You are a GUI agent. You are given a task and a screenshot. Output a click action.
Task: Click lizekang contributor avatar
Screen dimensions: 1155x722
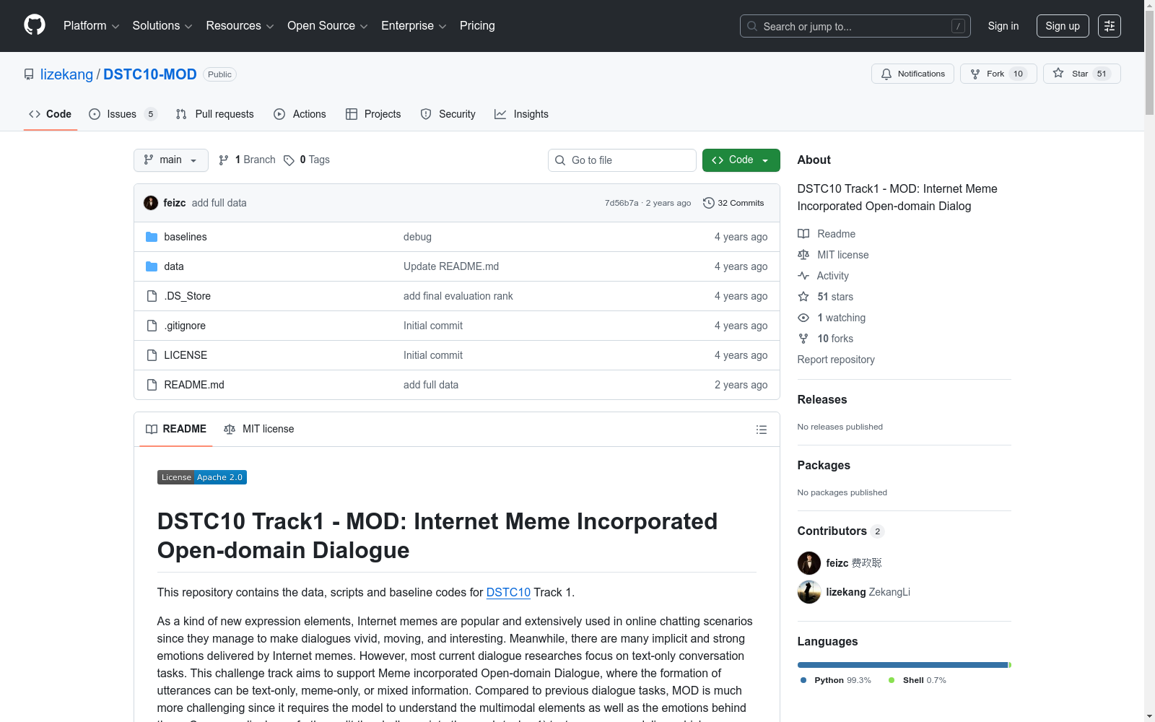[x=809, y=592]
